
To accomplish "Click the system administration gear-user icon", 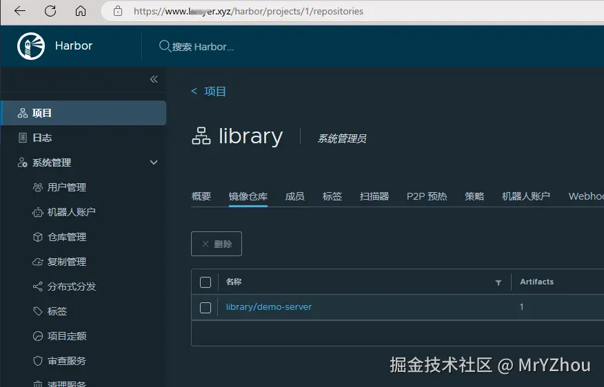I will pyautogui.click(x=22, y=163).
